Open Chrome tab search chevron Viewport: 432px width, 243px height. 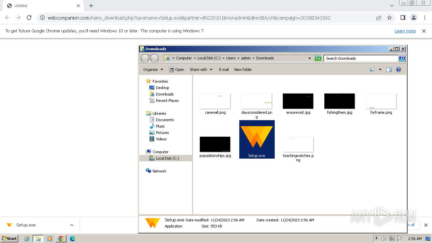tap(391, 6)
